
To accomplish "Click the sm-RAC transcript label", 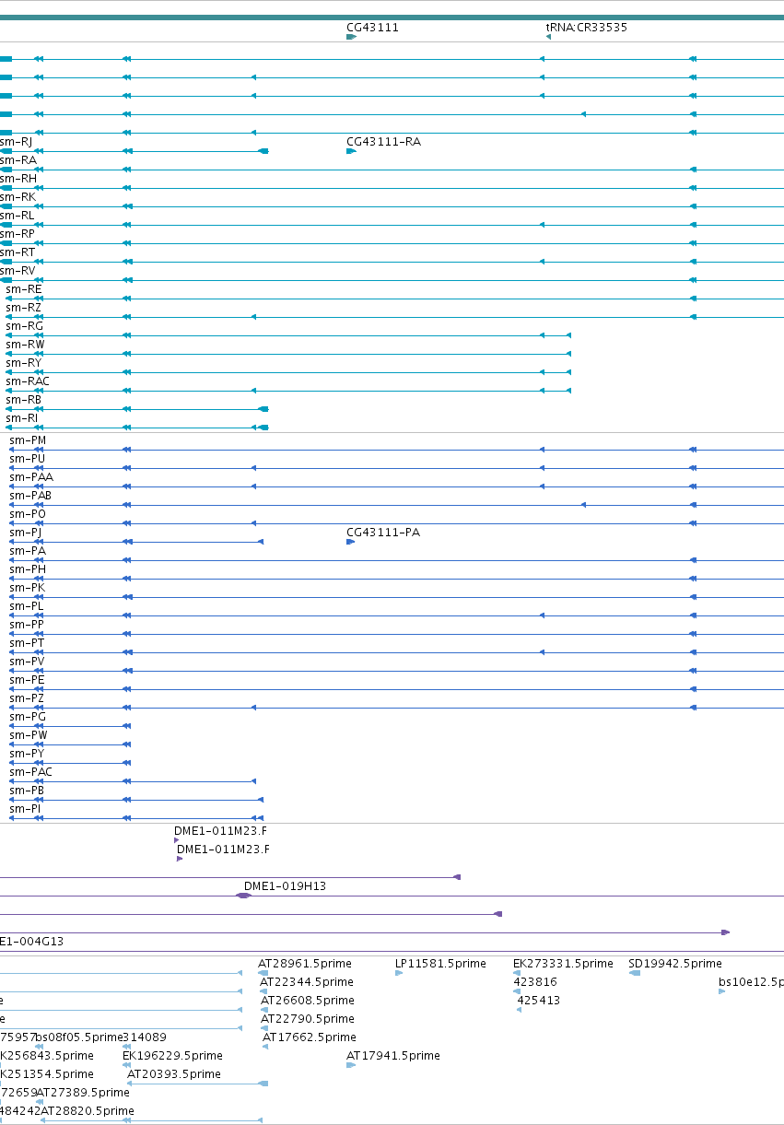I will [28, 381].
